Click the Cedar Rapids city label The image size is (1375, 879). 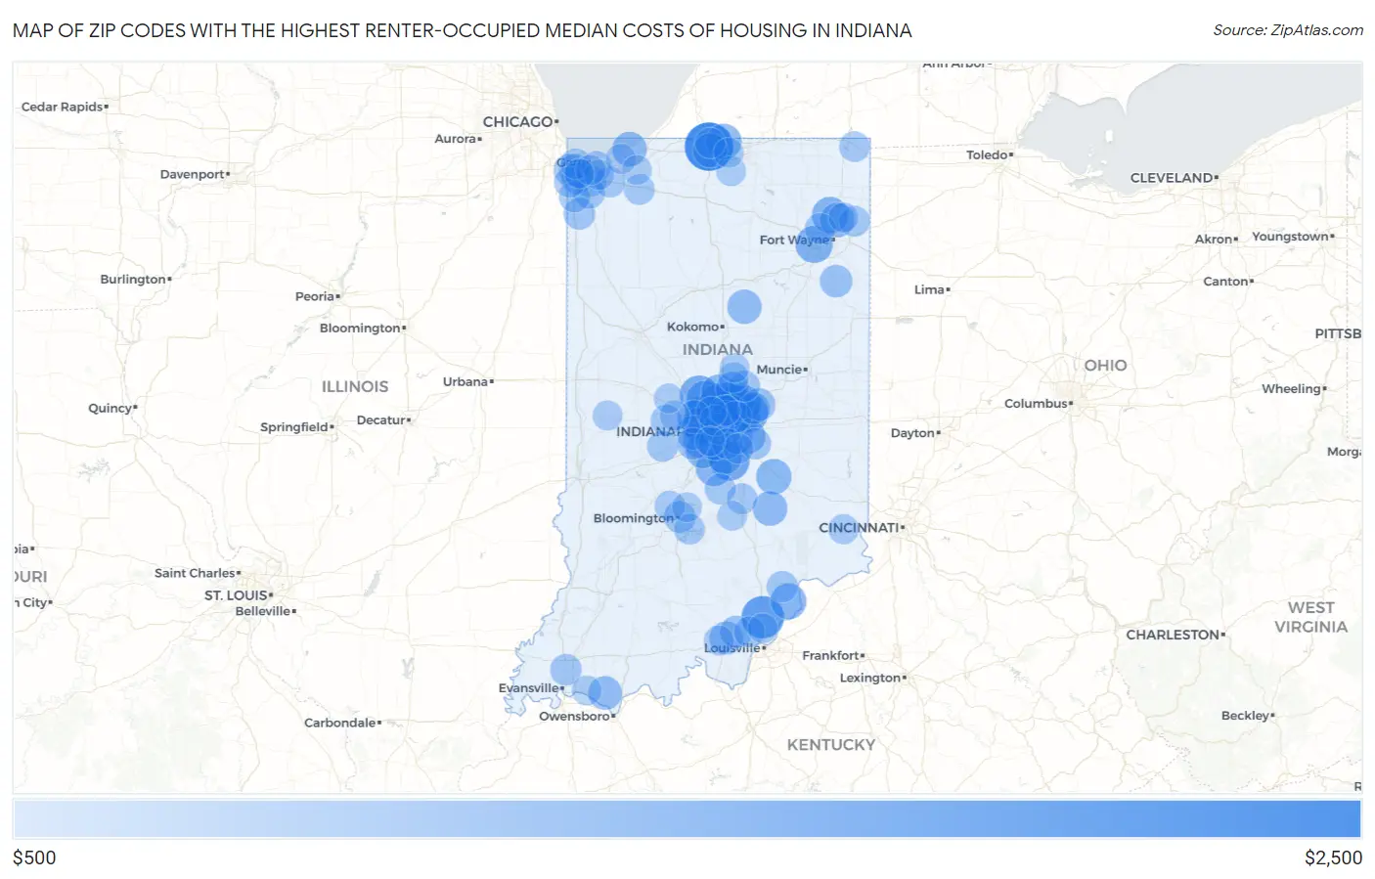click(x=62, y=107)
